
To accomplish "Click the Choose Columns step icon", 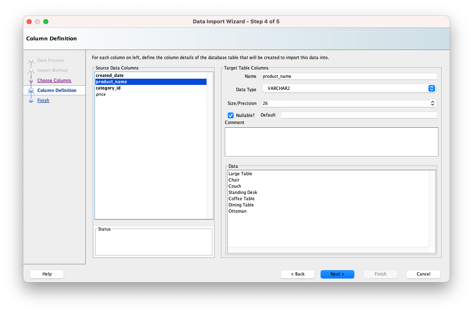I will coord(31,80).
